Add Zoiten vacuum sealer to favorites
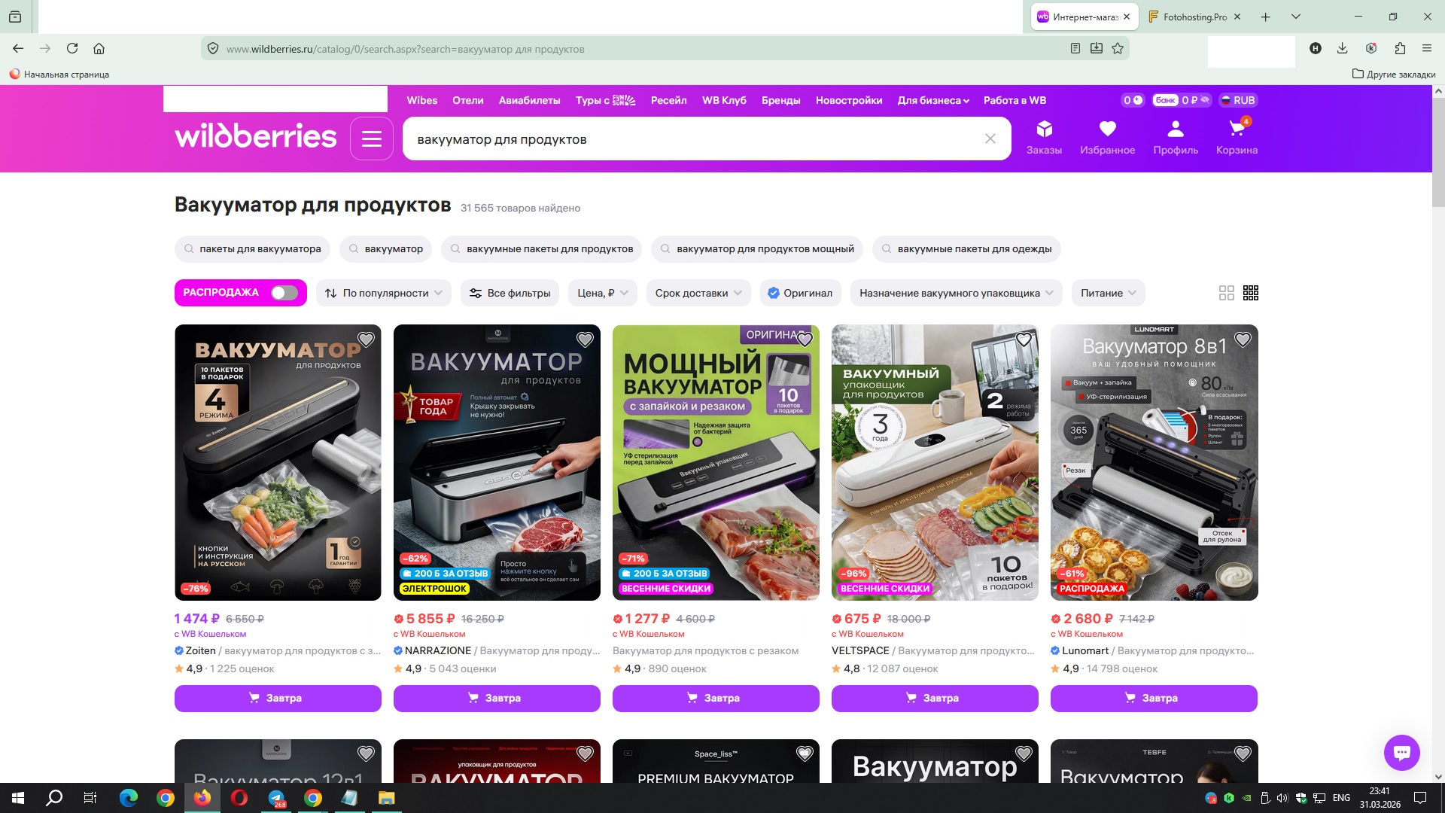 point(366,340)
